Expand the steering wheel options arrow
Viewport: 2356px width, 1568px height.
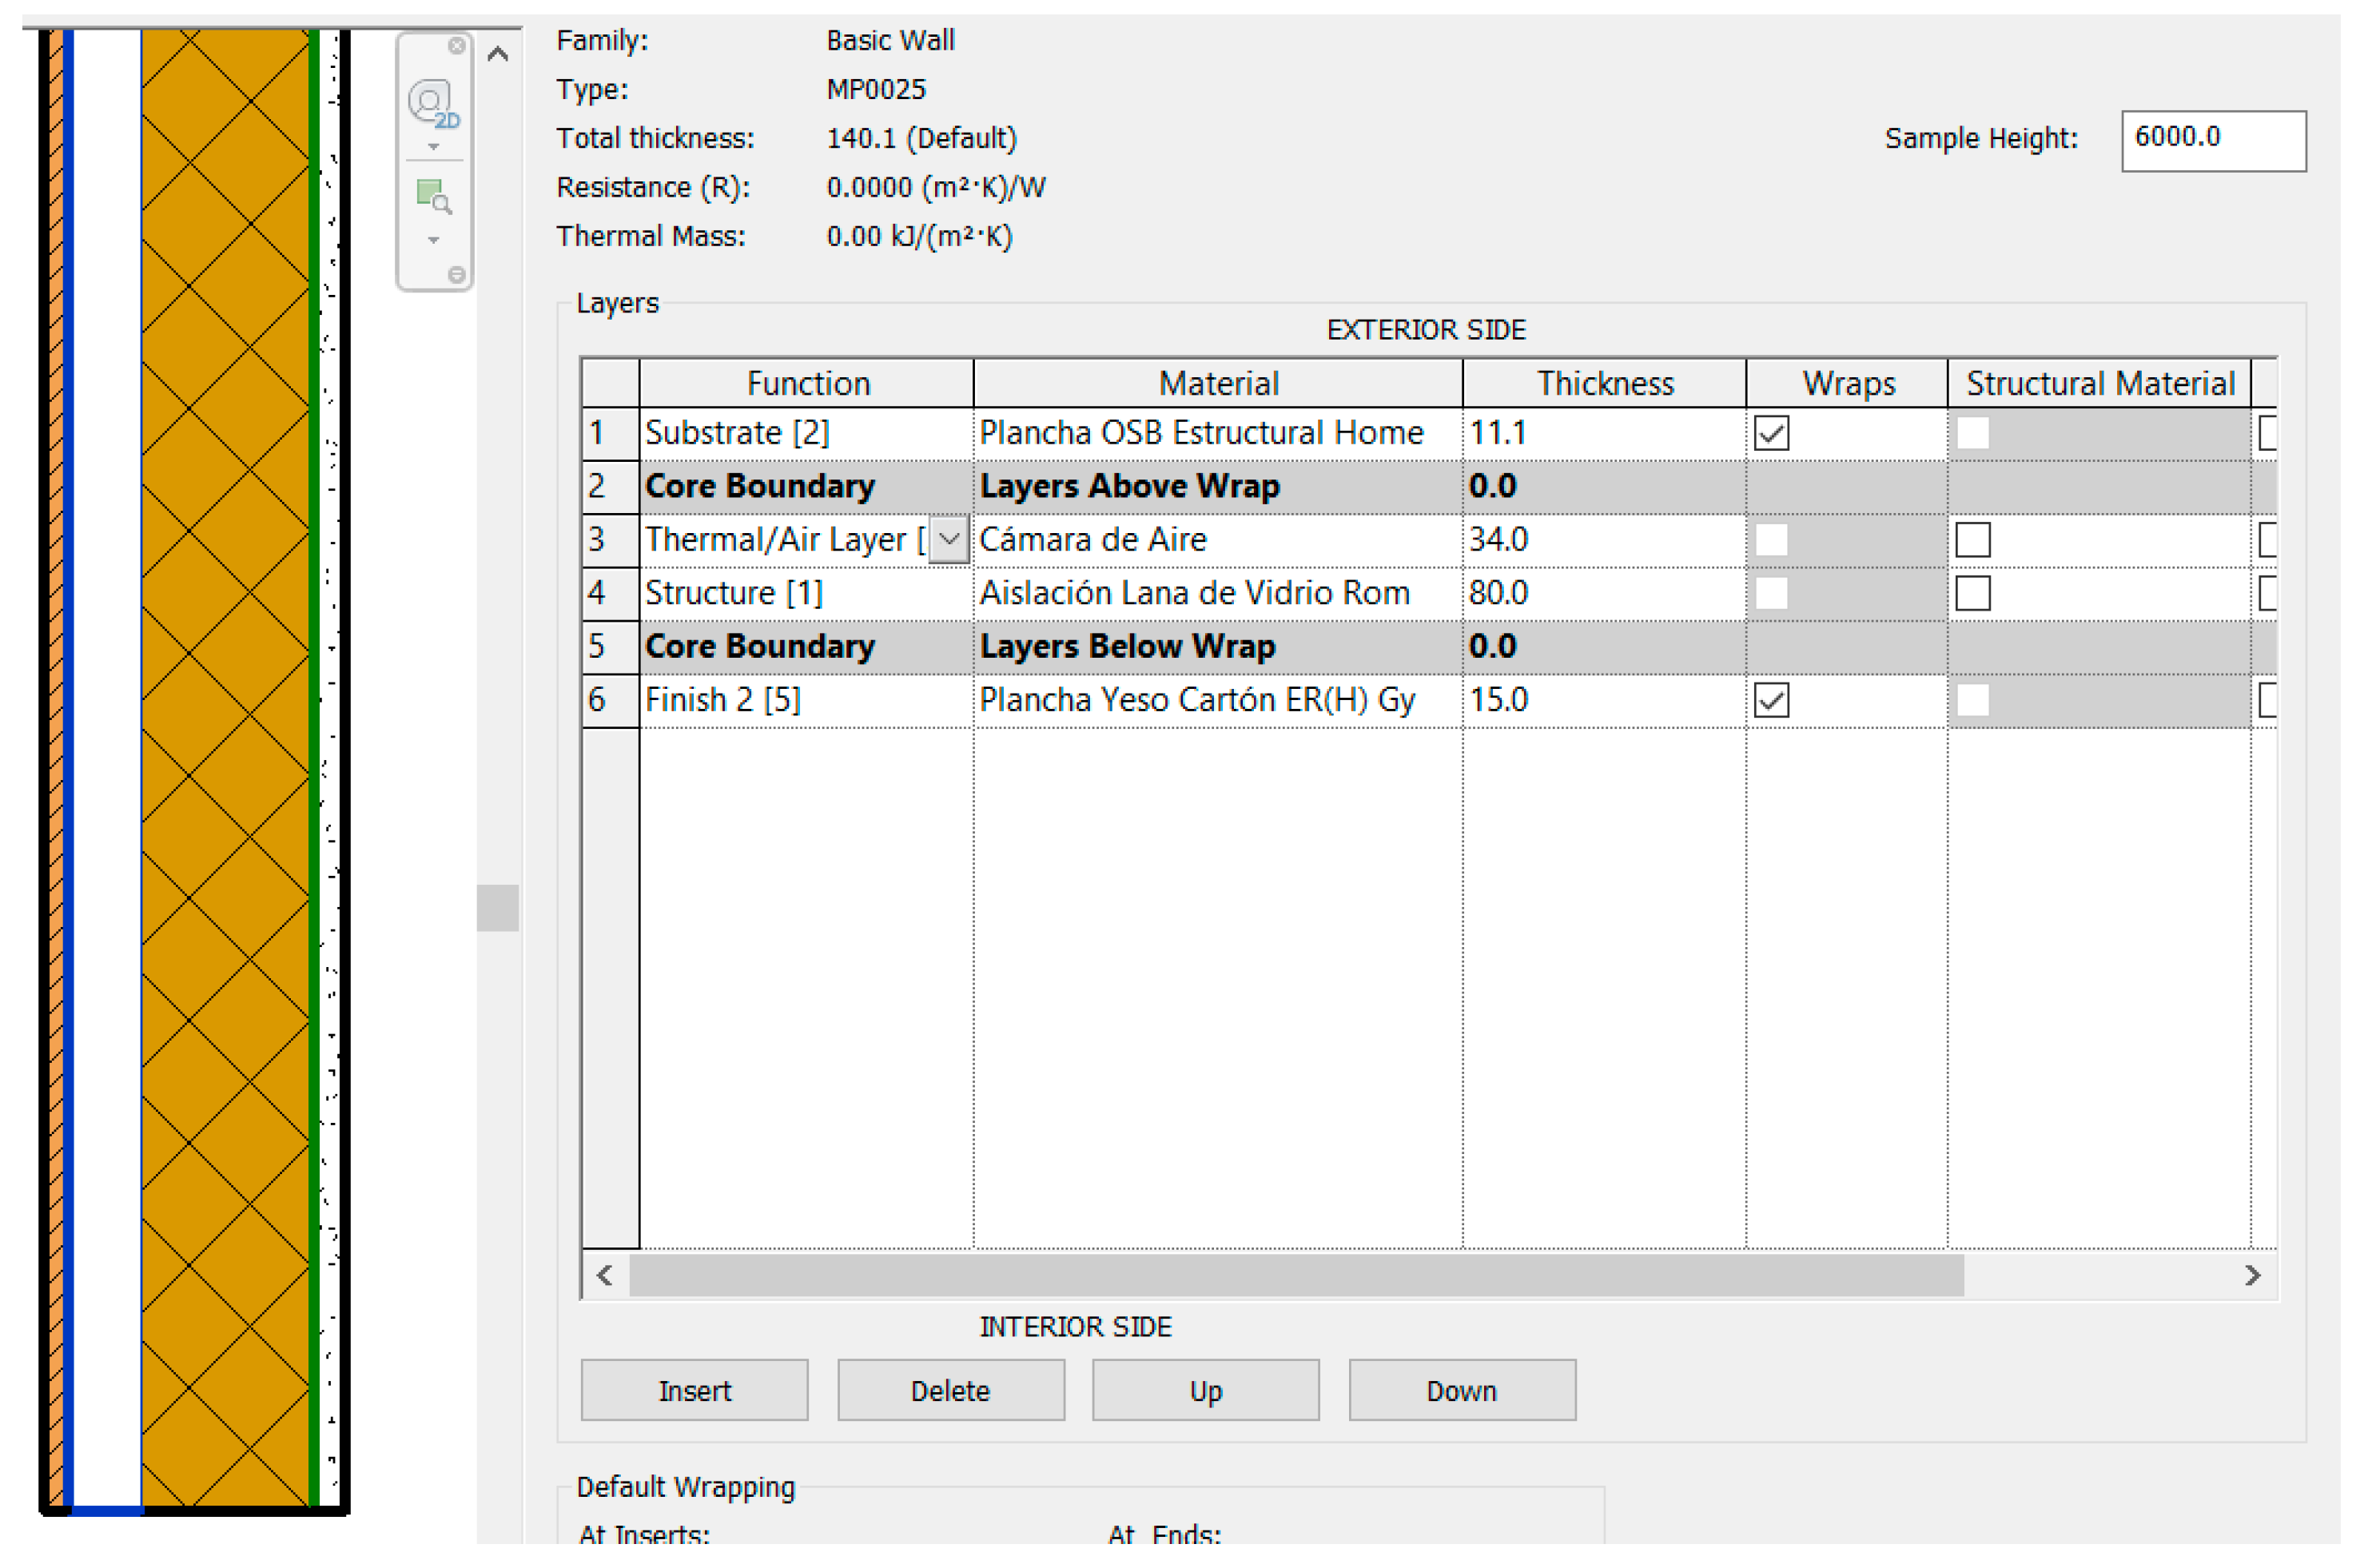coord(433,147)
